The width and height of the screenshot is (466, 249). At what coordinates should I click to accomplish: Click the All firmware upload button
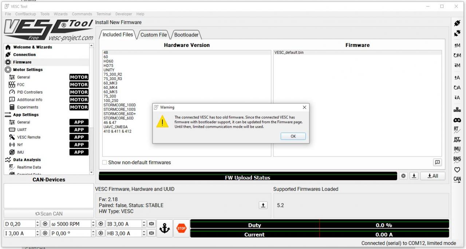tap(433, 176)
